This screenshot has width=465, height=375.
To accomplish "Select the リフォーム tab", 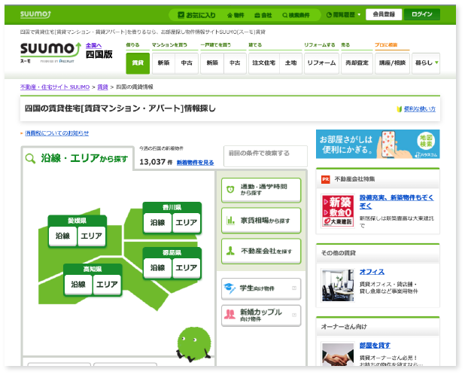I will [x=321, y=63].
